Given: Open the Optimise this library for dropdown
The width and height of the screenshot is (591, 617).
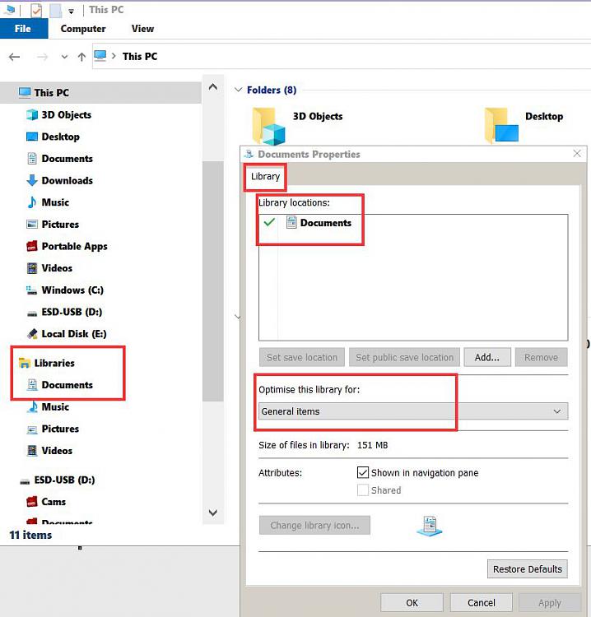Looking at the screenshot, I should click(413, 411).
